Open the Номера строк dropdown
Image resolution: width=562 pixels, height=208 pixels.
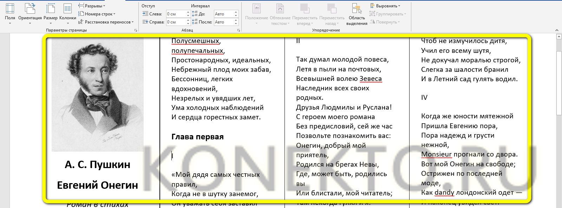97,14
